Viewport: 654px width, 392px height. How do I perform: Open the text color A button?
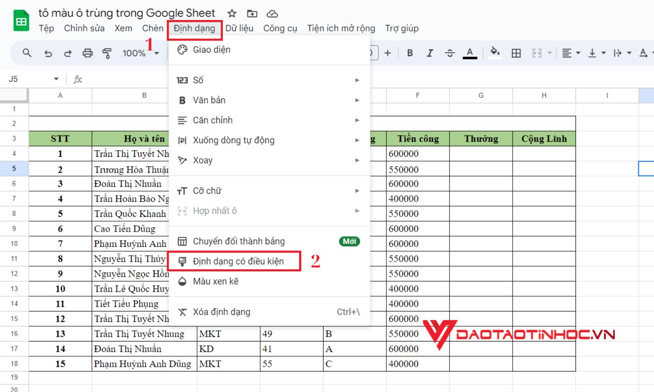coord(470,53)
